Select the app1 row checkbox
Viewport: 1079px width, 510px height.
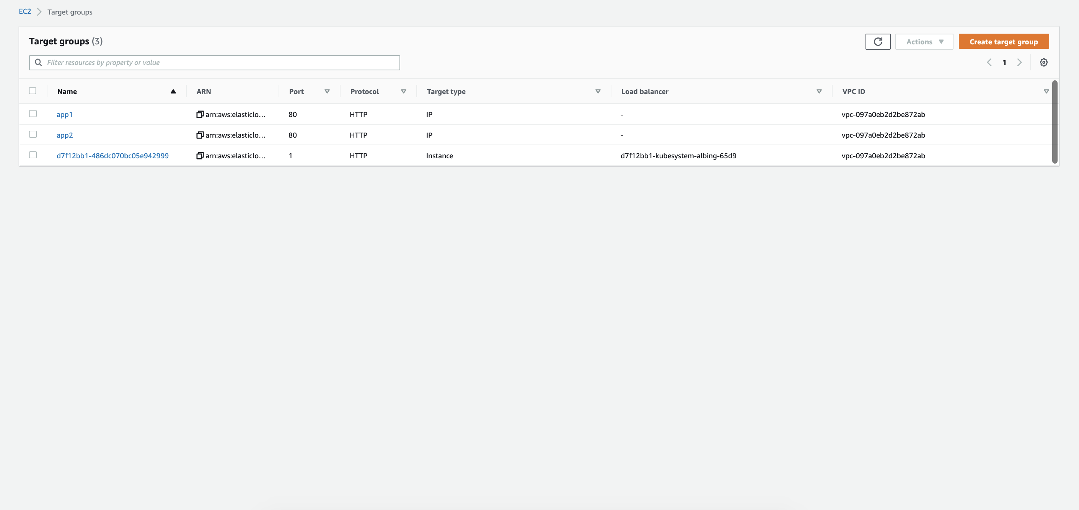pyautogui.click(x=33, y=114)
